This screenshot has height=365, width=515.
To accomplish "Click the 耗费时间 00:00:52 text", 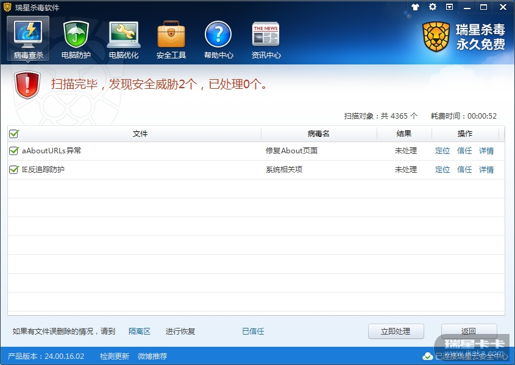I will [x=463, y=116].
